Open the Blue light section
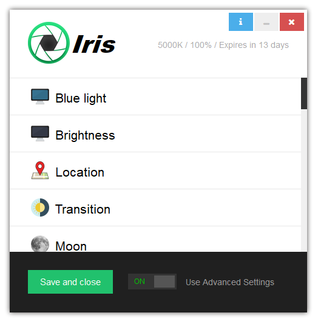Image resolution: width=318 pixels, height=324 pixels. [155, 96]
